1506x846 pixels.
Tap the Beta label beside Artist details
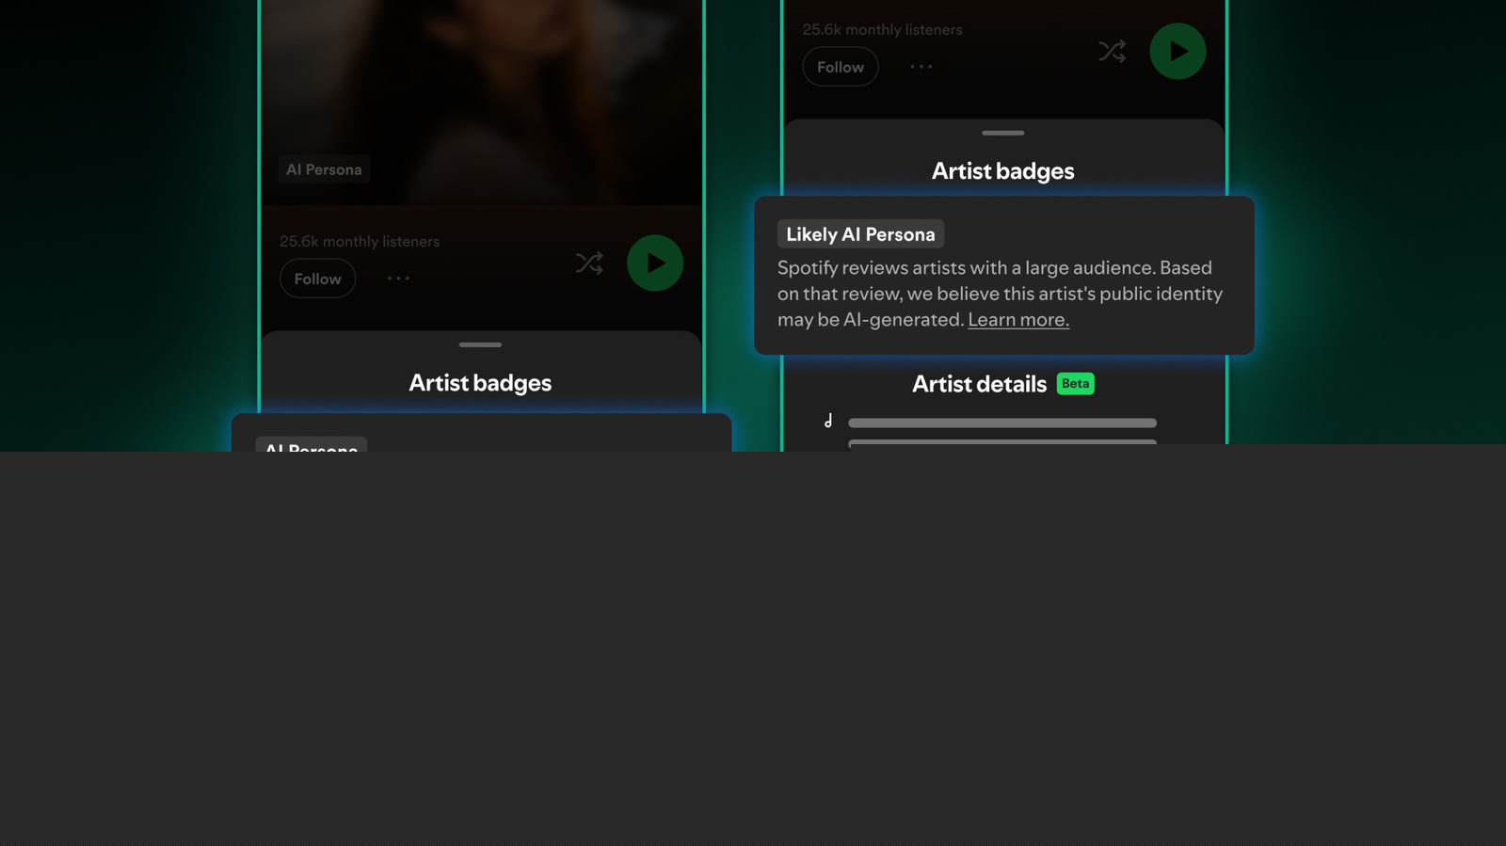coord(1075,383)
